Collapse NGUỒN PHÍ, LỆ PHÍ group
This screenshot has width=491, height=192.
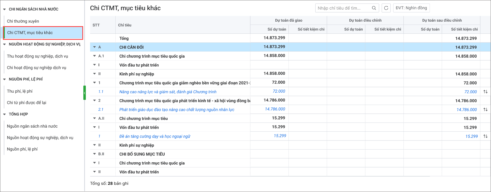pyautogui.click(x=5, y=79)
